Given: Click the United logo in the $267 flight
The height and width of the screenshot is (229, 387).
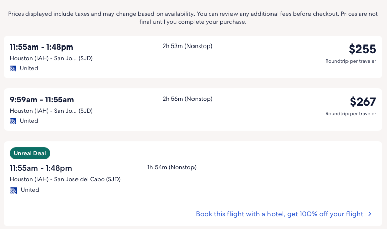Looking at the screenshot, I should (x=13, y=121).
